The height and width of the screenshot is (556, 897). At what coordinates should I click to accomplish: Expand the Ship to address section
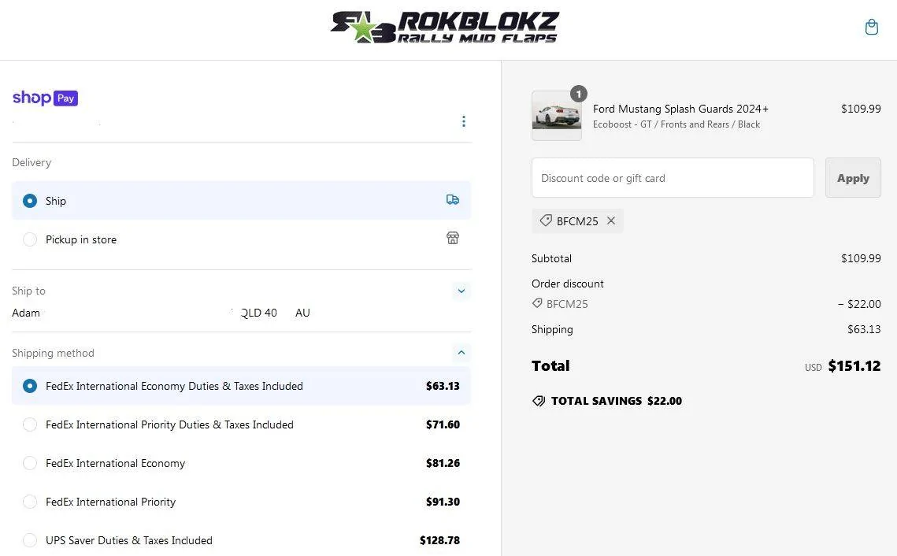[x=461, y=291]
